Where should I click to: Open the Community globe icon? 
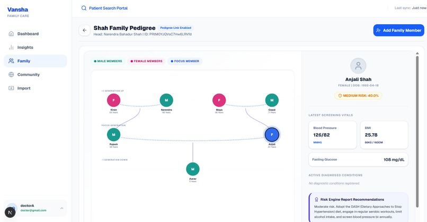(x=11, y=75)
